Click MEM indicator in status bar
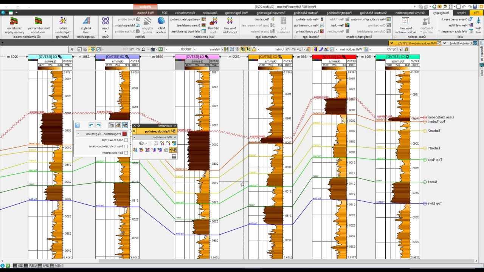 coord(58,266)
